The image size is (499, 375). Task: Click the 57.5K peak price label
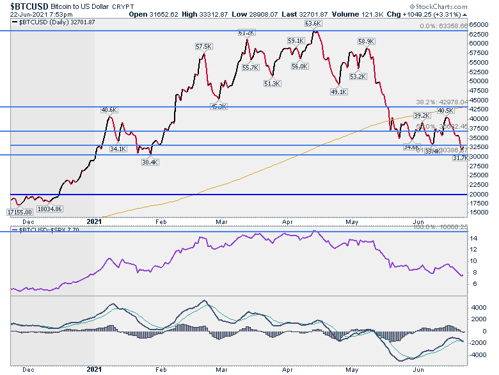click(203, 47)
